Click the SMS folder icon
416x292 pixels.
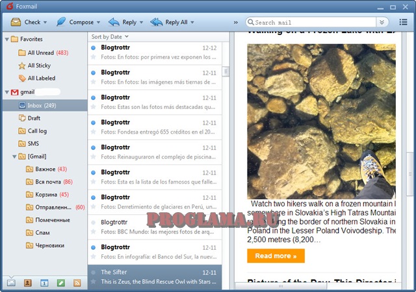22,143
